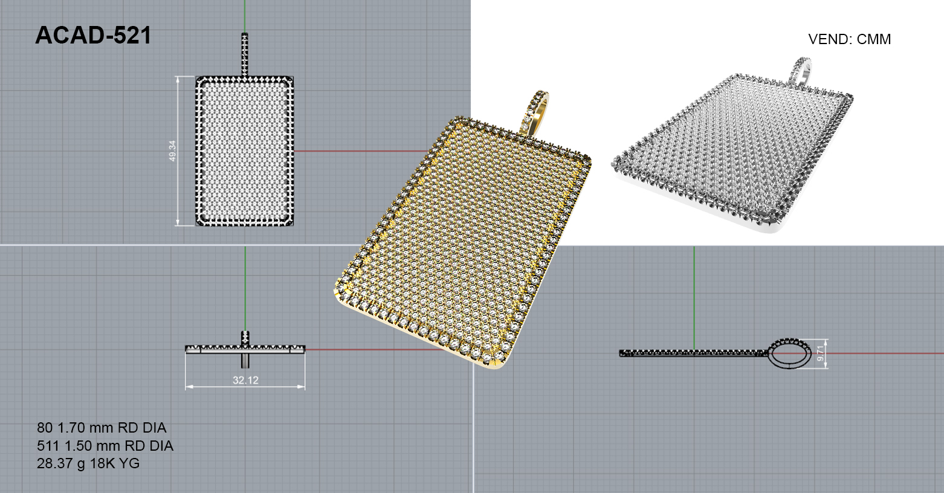This screenshot has width=944, height=493.
Task: Click the bail stem in top view
Action: [x=245, y=54]
